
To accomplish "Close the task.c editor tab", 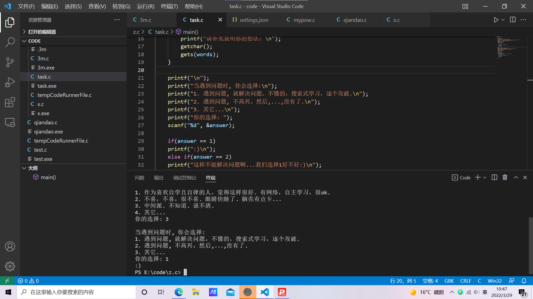I will tap(220, 20).
